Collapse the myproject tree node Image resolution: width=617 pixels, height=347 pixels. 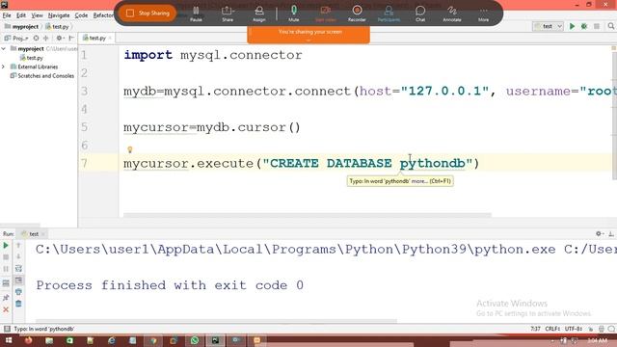coord(4,49)
